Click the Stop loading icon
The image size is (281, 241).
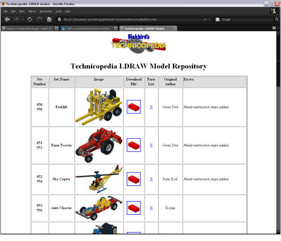[39, 19]
